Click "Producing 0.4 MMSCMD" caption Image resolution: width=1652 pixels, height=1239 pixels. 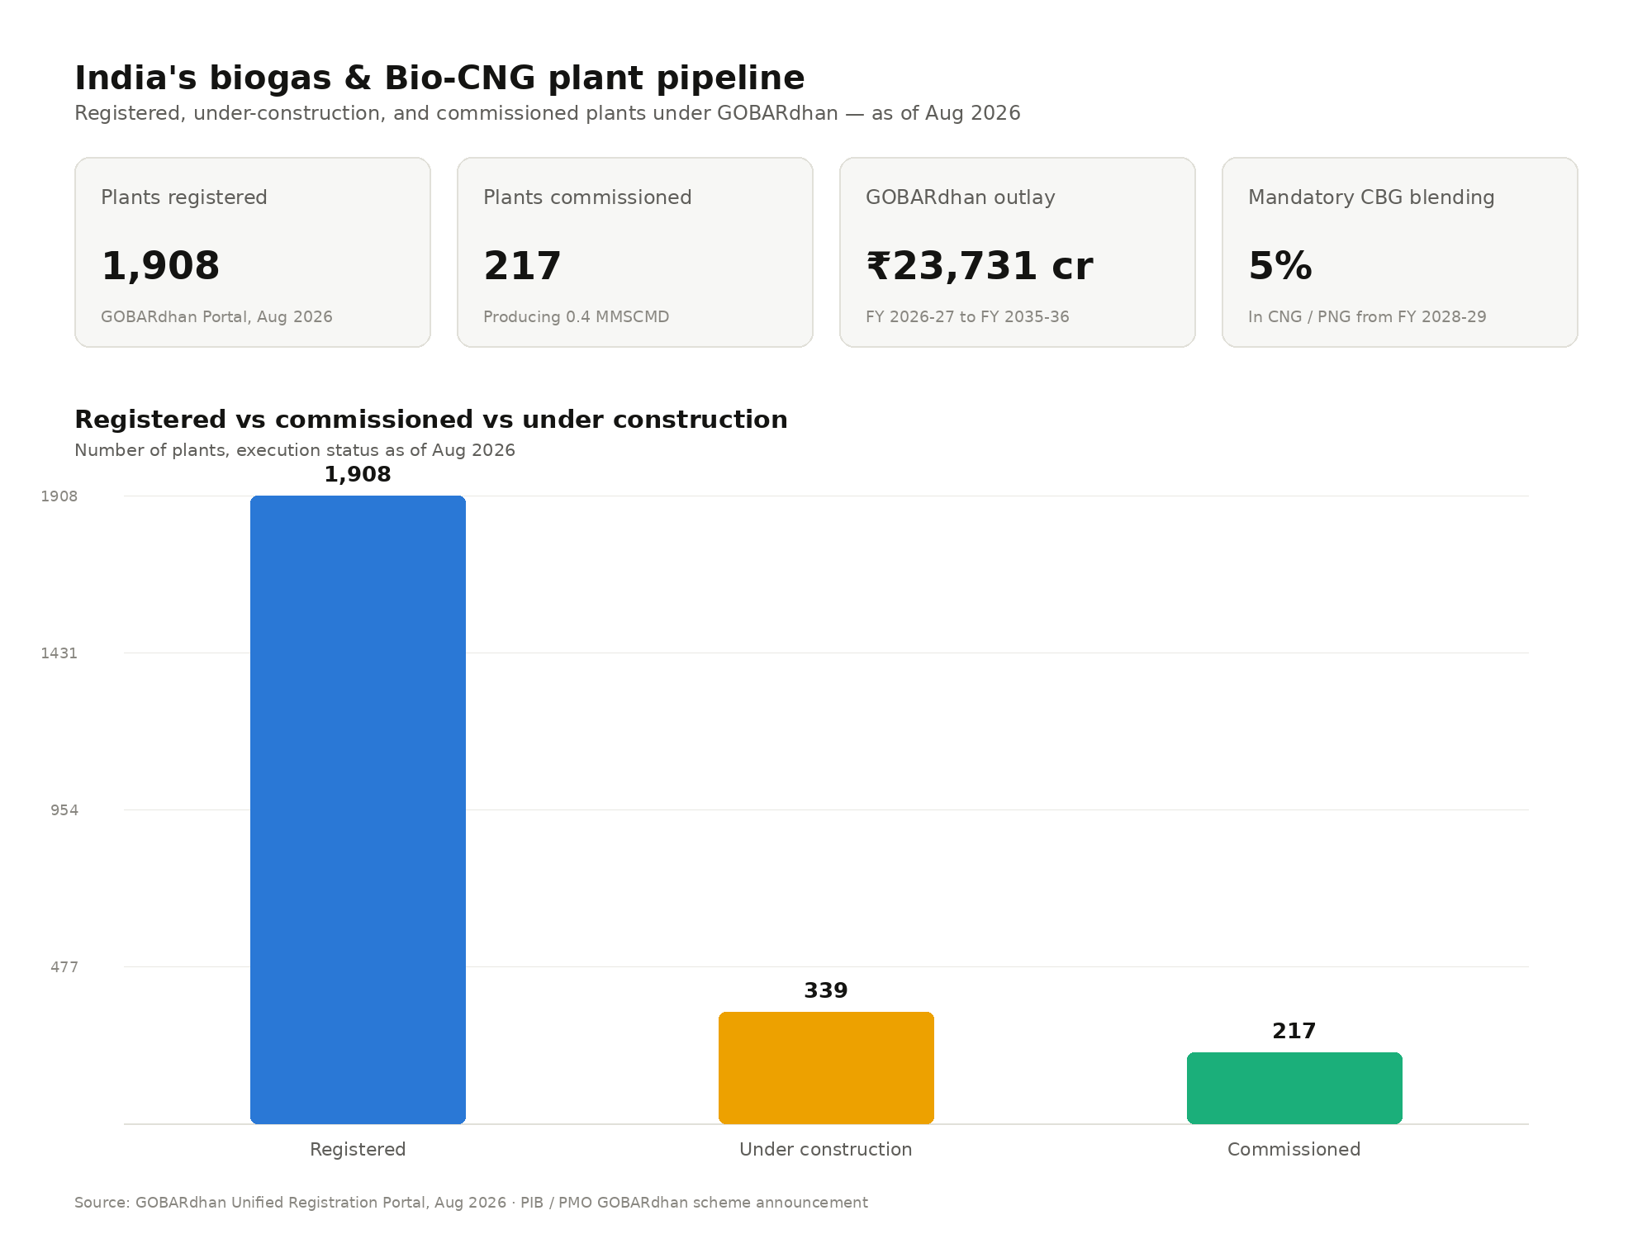pos(576,317)
